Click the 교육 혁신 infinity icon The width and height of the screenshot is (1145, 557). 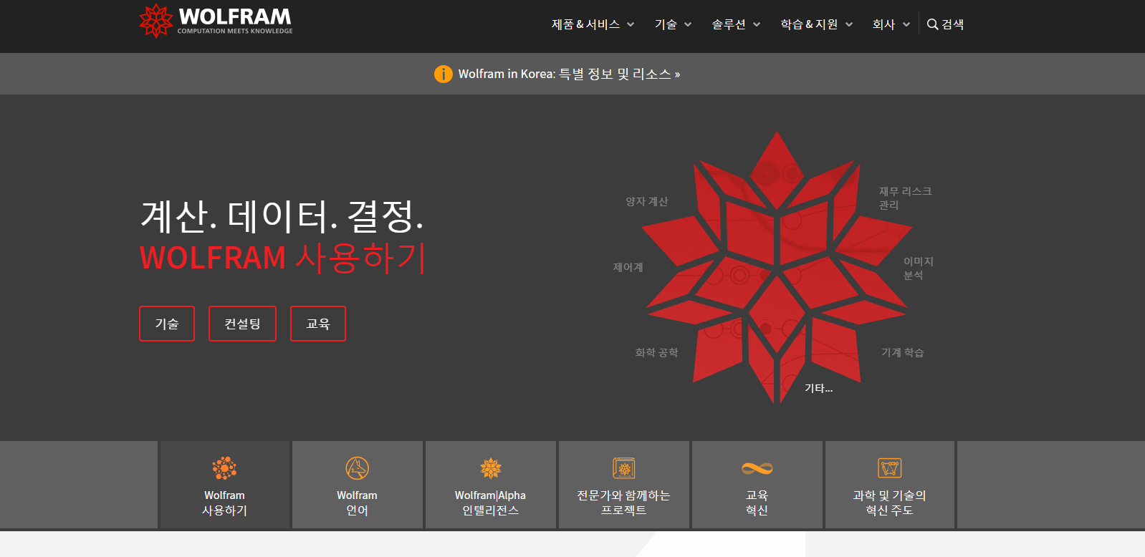pyautogui.click(x=757, y=468)
